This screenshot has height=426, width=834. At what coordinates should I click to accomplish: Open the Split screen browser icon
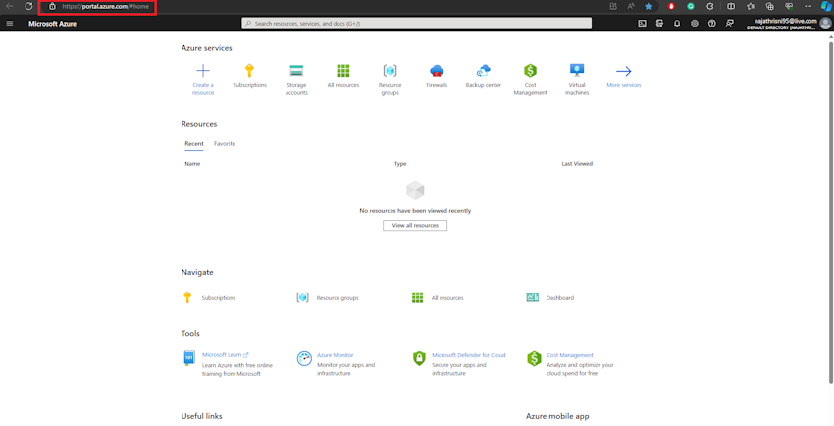point(731,7)
